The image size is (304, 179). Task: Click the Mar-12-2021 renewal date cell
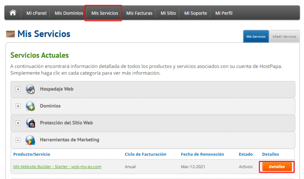(193, 166)
